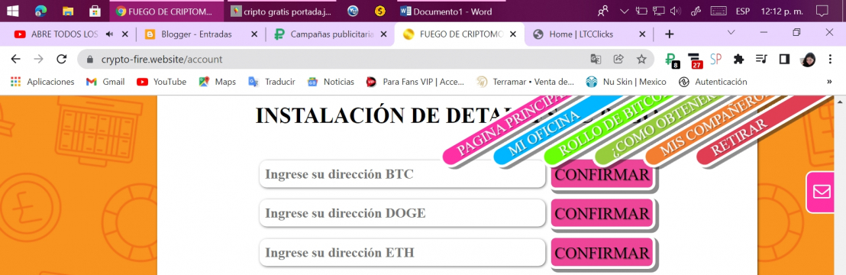Open Terramar • Venta de bookmark
846x275 pixels.
pyautogui.click(x=525, y=82)
